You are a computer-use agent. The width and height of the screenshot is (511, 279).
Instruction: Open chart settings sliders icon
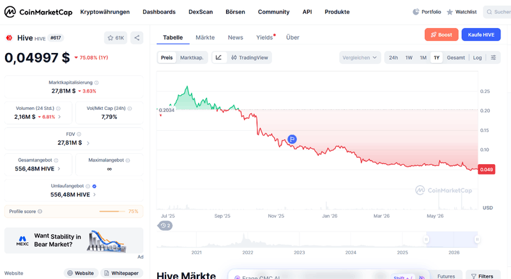(x=493, y=57)
